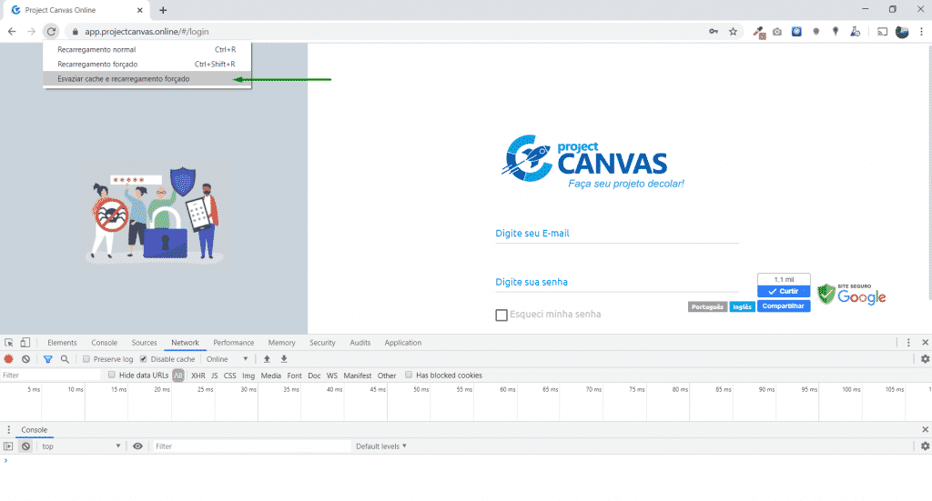Click the browser forward arrow
The height and width of the screenshot is (501, 932).
coord(32,32)
